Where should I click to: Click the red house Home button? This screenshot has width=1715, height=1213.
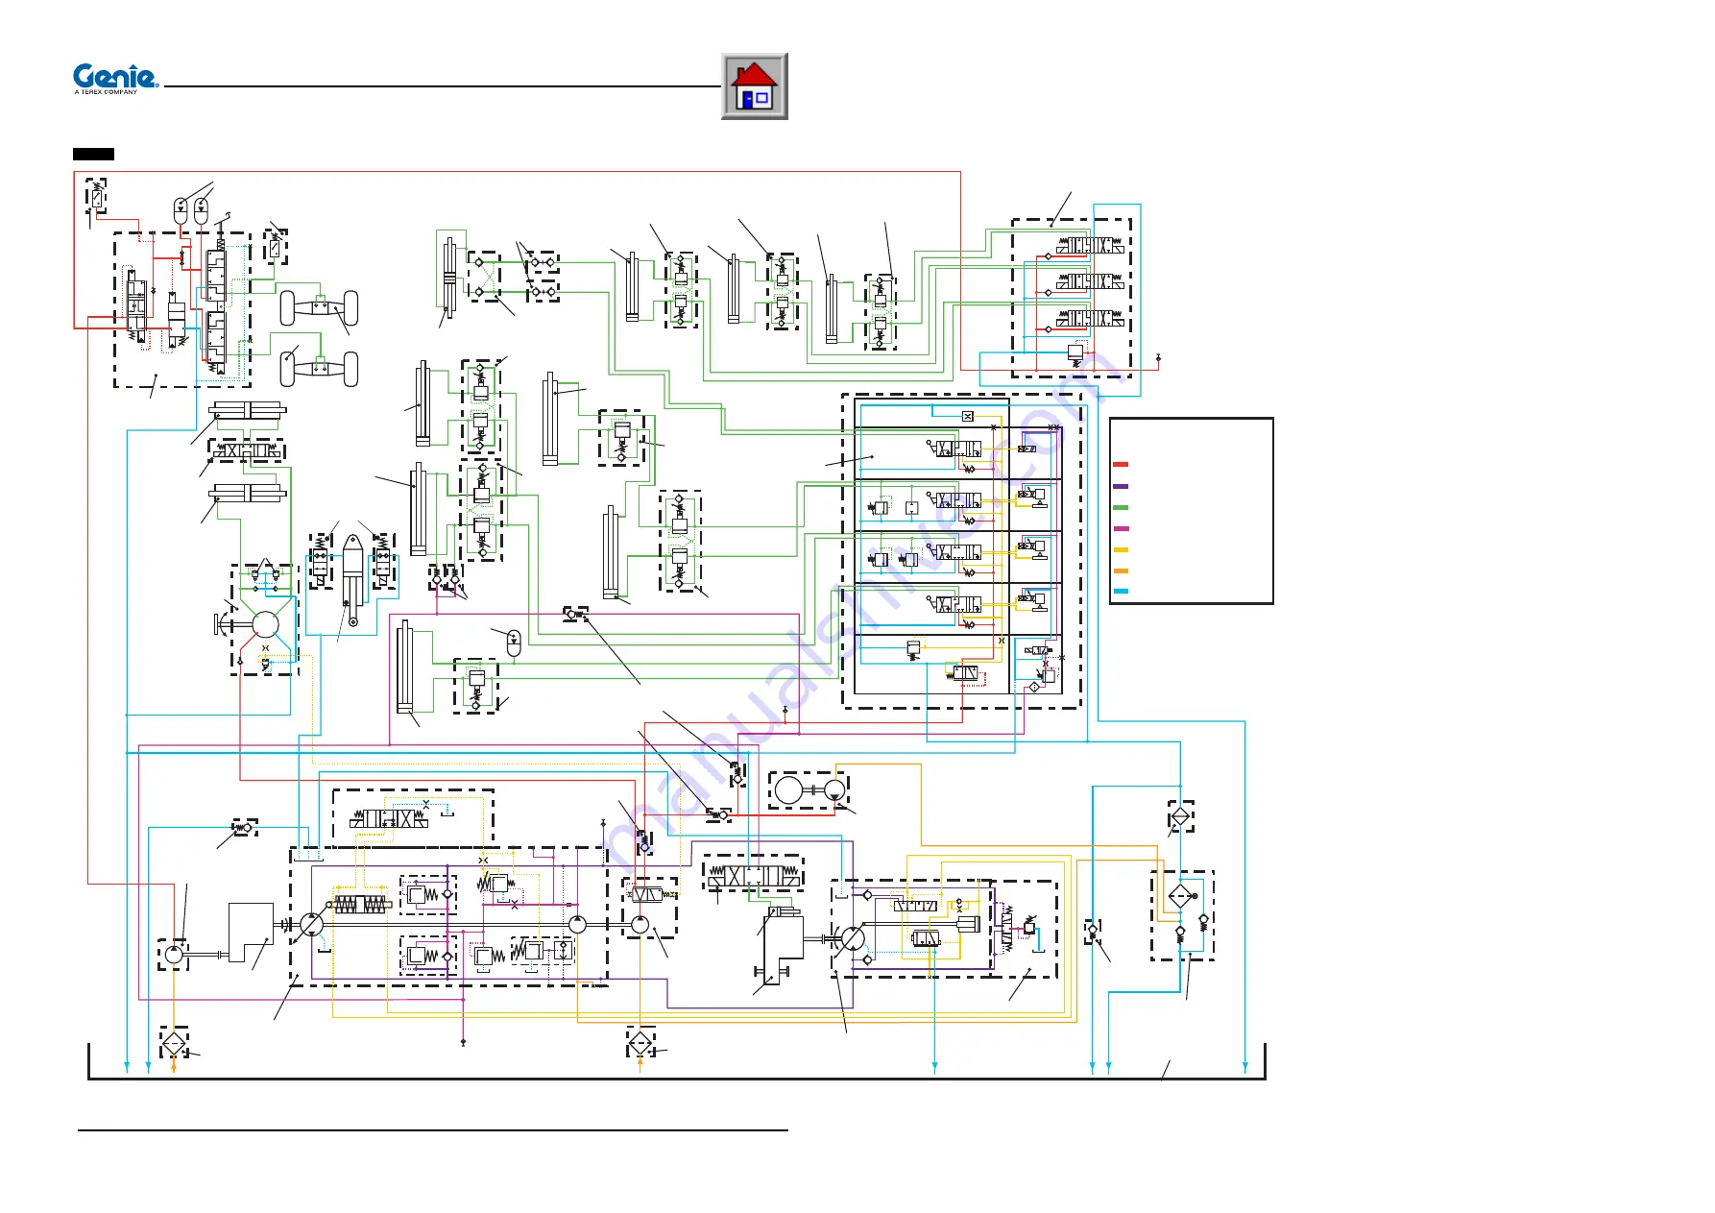pos(755,86)
